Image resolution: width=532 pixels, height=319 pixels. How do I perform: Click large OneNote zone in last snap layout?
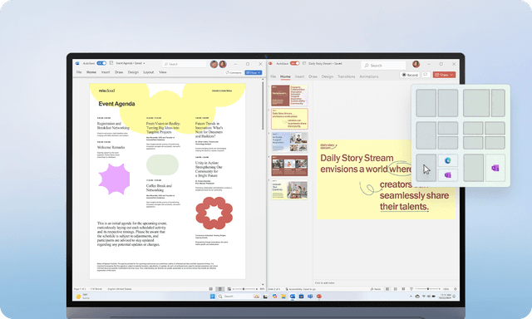click(x=495, y=168)
